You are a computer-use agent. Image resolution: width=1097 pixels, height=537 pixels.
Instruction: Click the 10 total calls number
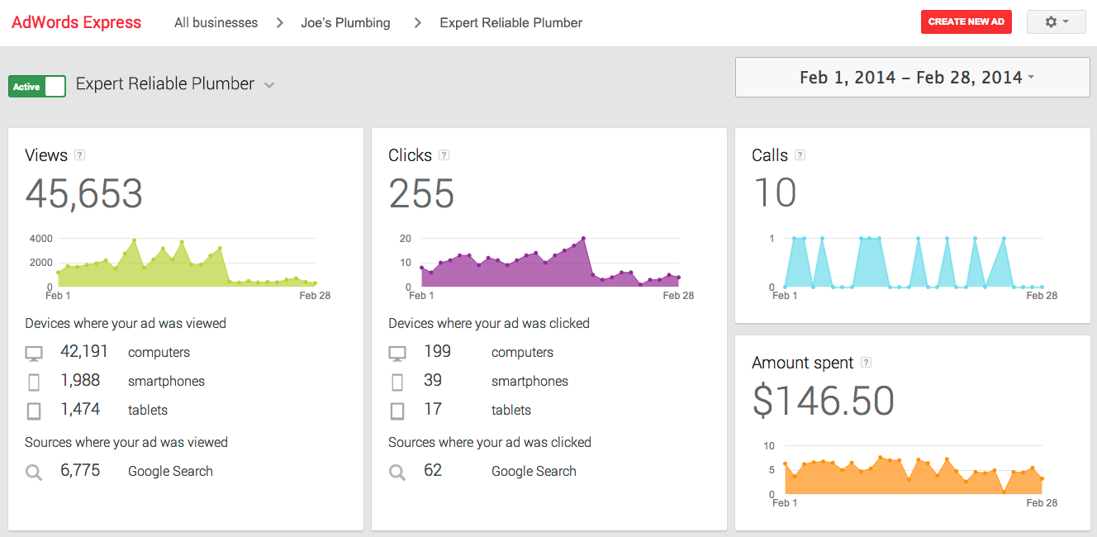[775, 193]
